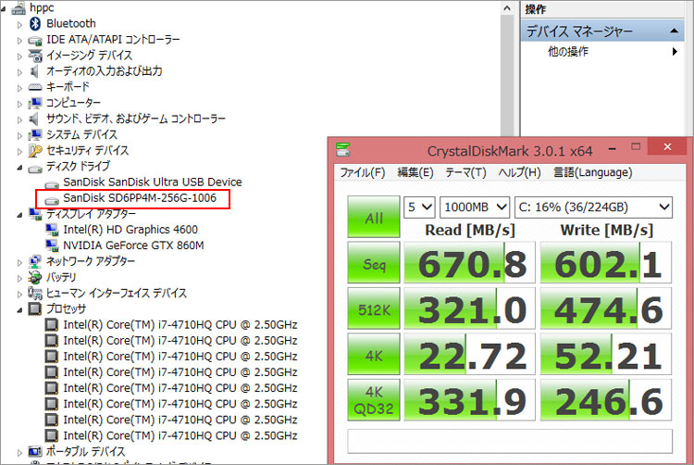Click the コンピューター category icon
This screenshot has height=465, width=694.
(35, 103)
